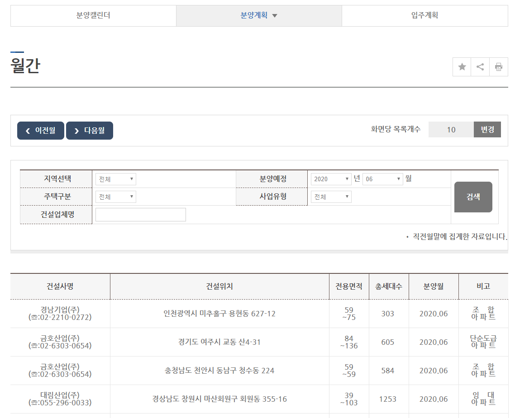This screenshot has height=418, width=515.
Task: Click the 월간 page heading
Action: point(25,65)
